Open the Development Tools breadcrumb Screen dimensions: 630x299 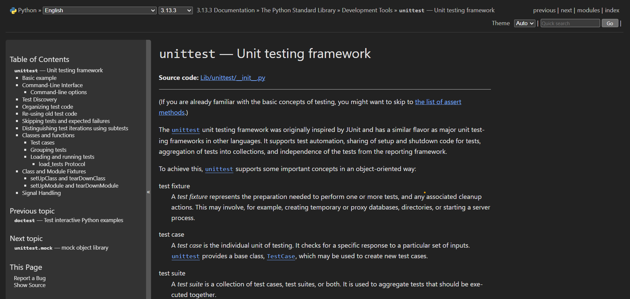tap(367, 10)
